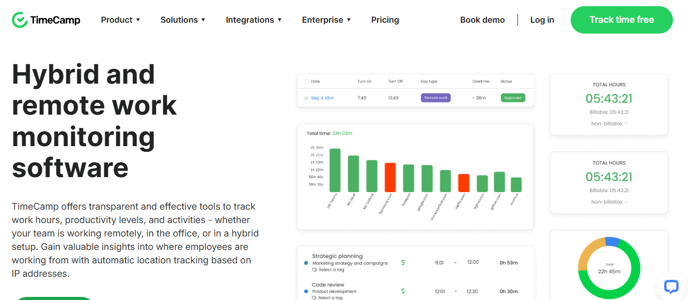Click the TimeCamp logo
This screenshot has height=300, width=691.
coord(46,20)
